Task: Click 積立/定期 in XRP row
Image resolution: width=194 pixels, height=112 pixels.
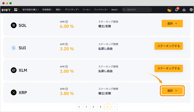Action: click(105, 93)
